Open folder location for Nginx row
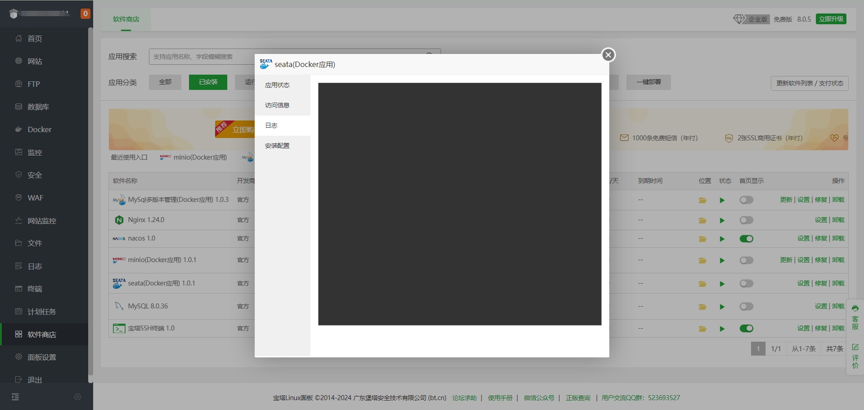This screenshot has width=864, height=410. pos(702,221)
